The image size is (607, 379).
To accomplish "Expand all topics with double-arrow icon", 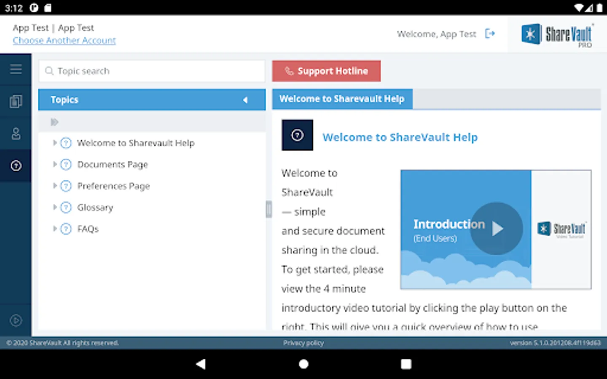I will coord(54,122).
